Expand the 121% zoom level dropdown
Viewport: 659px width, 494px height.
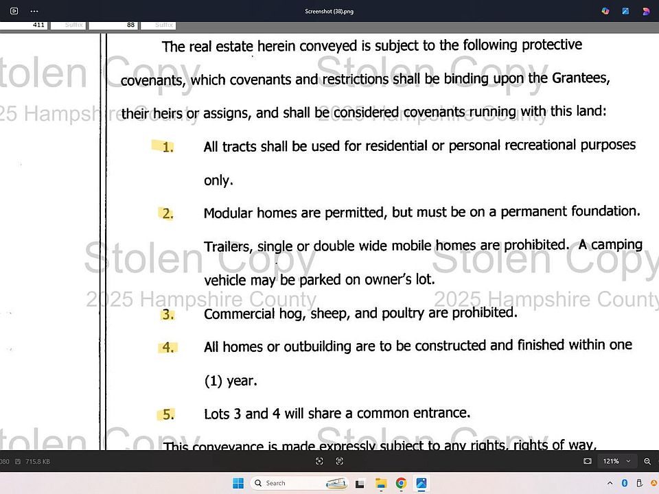[x=628, y=462]
